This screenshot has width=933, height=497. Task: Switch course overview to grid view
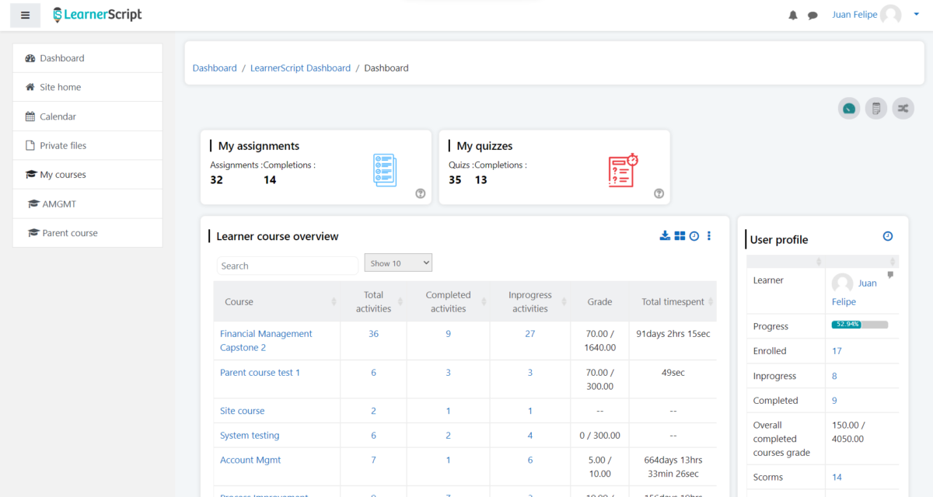coord(680,236)
